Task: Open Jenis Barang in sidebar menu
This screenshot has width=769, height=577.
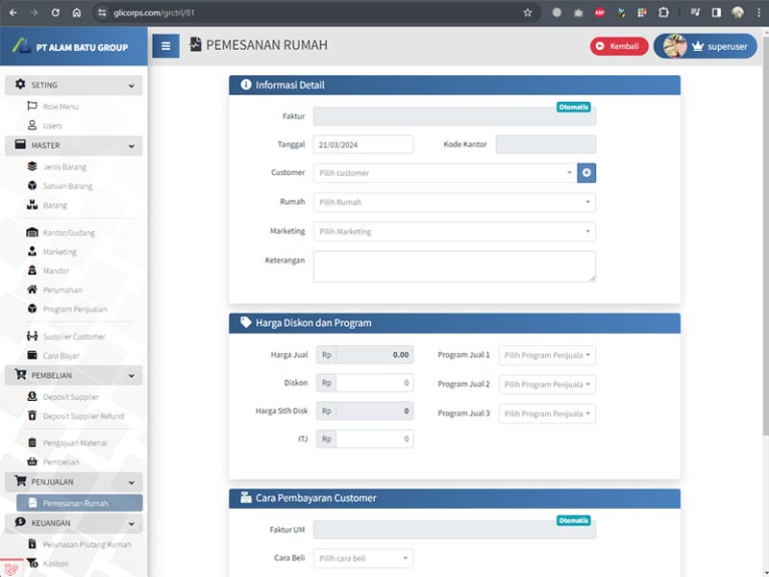Action: [64, 166]
